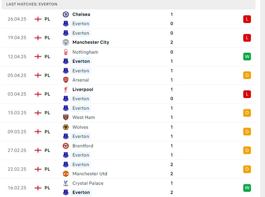
Task: Select the PL label on the 15.03.25 match
Action: [x=47, y=113]
